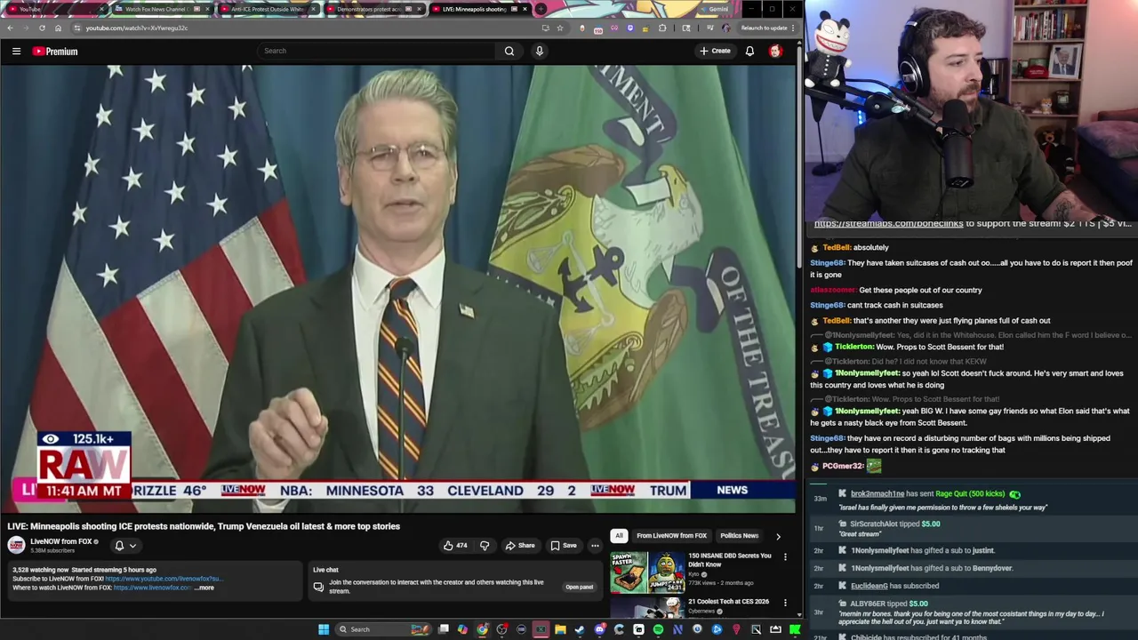The width and height of the screenshot is (1138, 640).
Task: Open YouTube notifications bell
Action: tap(749, 51)
